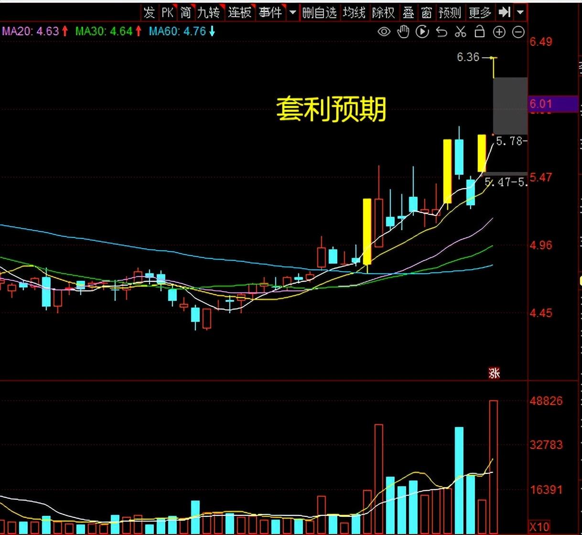The image size is (582, 535).
Task: Switch to 简 simplified view
Action: 185,12
